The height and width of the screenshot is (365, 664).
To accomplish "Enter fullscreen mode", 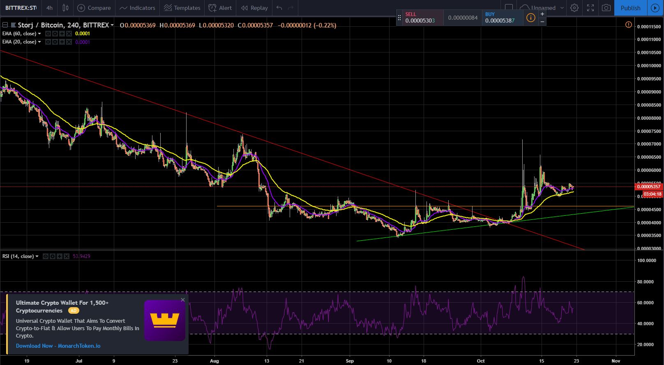I will coord(590,8).
